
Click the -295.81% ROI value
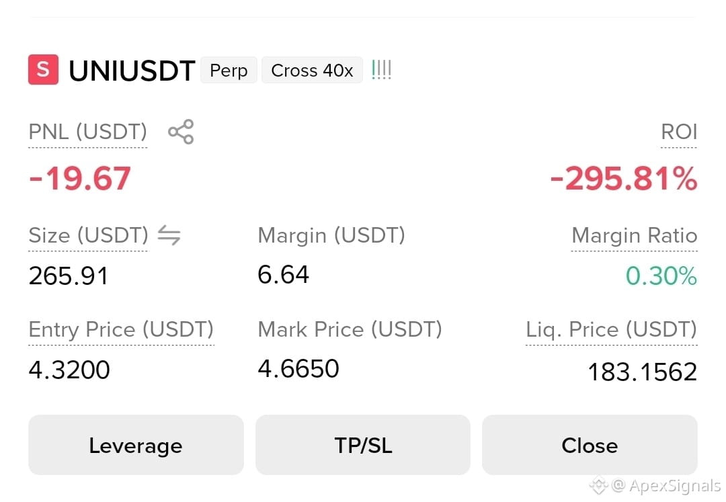[x=624, y=179]
